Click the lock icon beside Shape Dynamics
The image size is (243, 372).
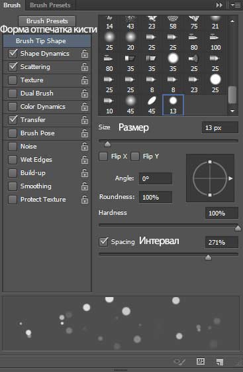pyautogui.click(x=85, y=54)
